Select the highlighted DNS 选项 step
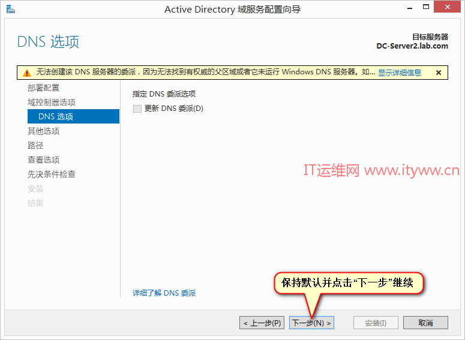465x340 pixels. [73, 116]
